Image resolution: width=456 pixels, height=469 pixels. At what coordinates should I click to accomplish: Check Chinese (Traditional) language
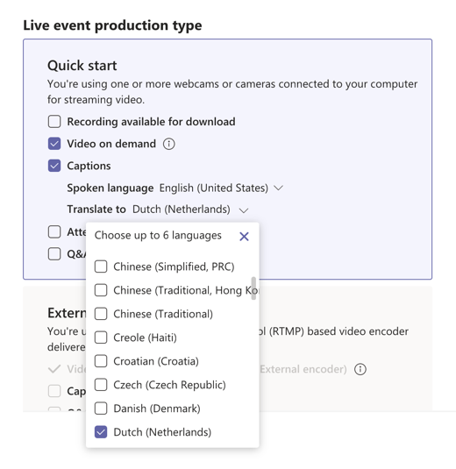coord(101,314)
